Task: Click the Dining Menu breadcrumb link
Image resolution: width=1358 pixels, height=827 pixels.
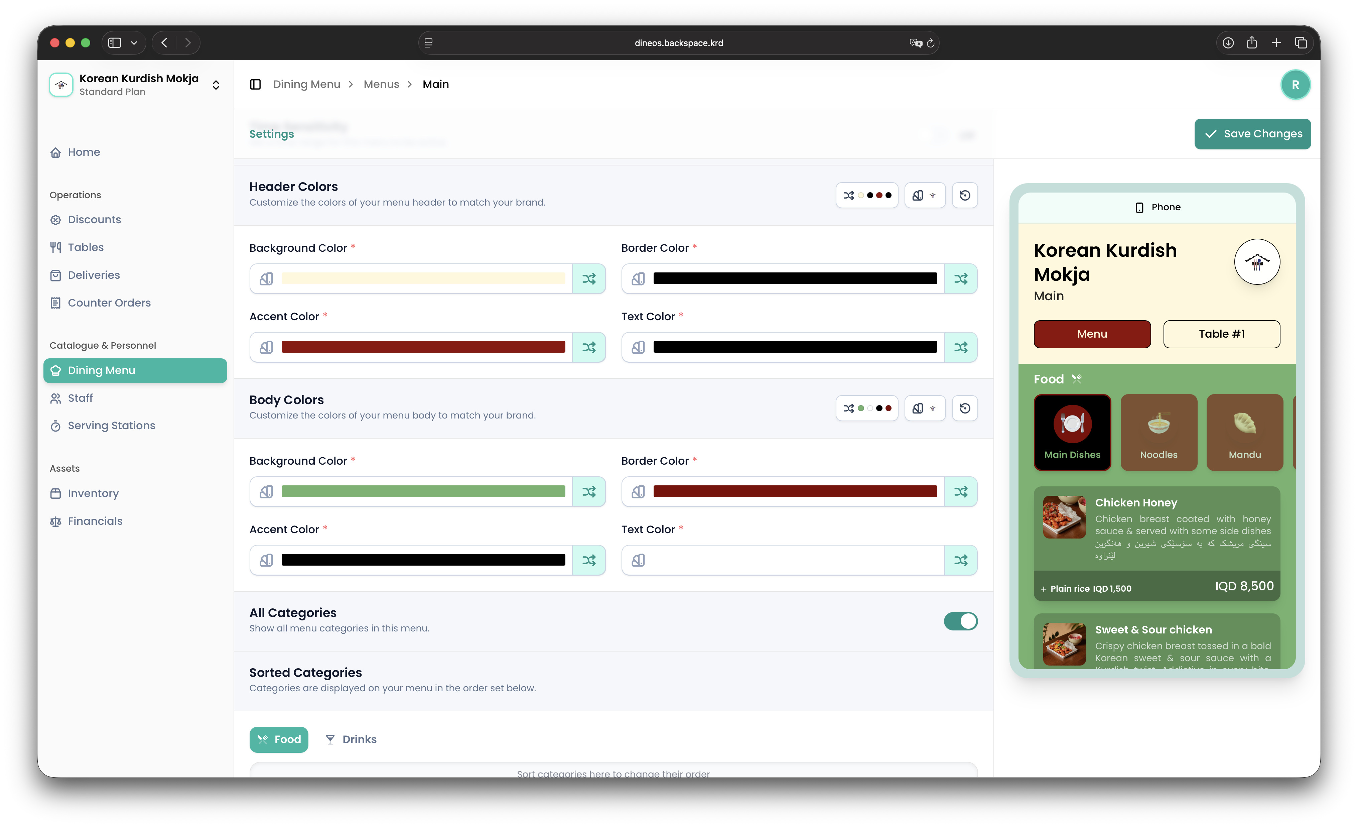Action: [306, 84]
